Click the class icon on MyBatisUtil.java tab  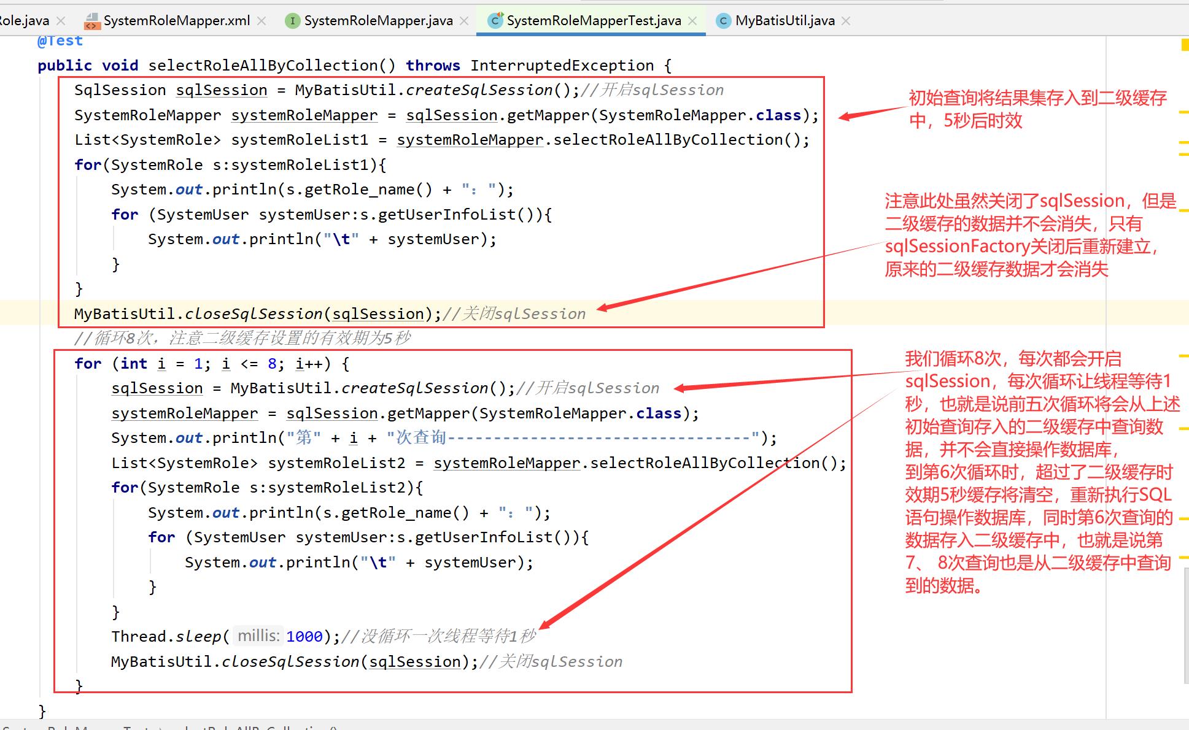[x=723, y=21]
